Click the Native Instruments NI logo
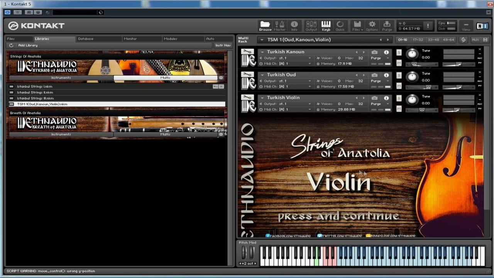494x278 pixels. coord(482,26)
